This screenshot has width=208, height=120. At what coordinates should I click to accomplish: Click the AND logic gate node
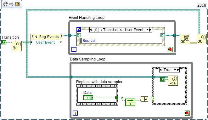pos(144,99)
